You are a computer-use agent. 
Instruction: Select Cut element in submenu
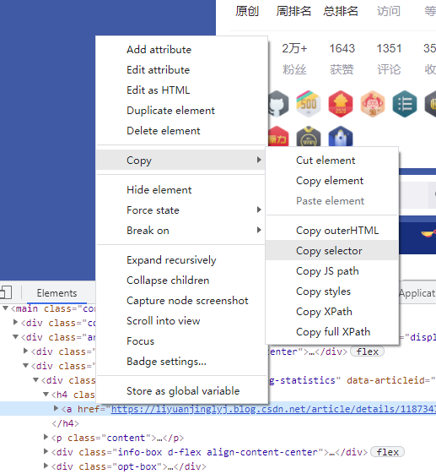326,161
